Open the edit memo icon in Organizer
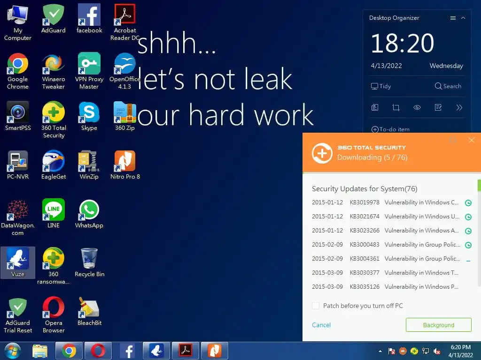The width and height of the screenshot is (481, 360). 438,107
